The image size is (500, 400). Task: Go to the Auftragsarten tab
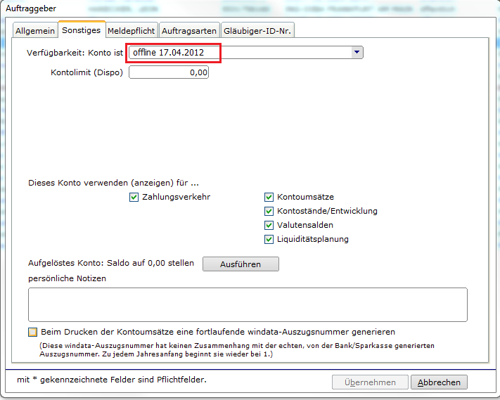(x=189, y=30)
